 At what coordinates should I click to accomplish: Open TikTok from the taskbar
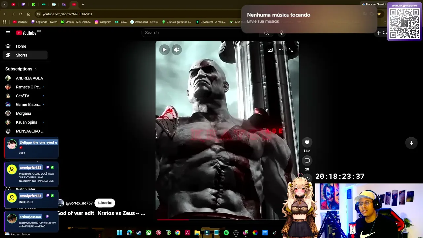pyautogui.click(x=274, y=233)
